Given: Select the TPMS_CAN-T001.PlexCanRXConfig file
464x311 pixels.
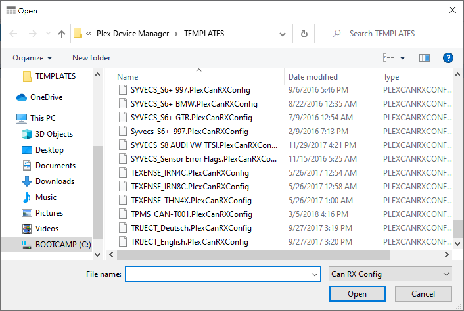Looking at the screenshot, I should [191, 214].
